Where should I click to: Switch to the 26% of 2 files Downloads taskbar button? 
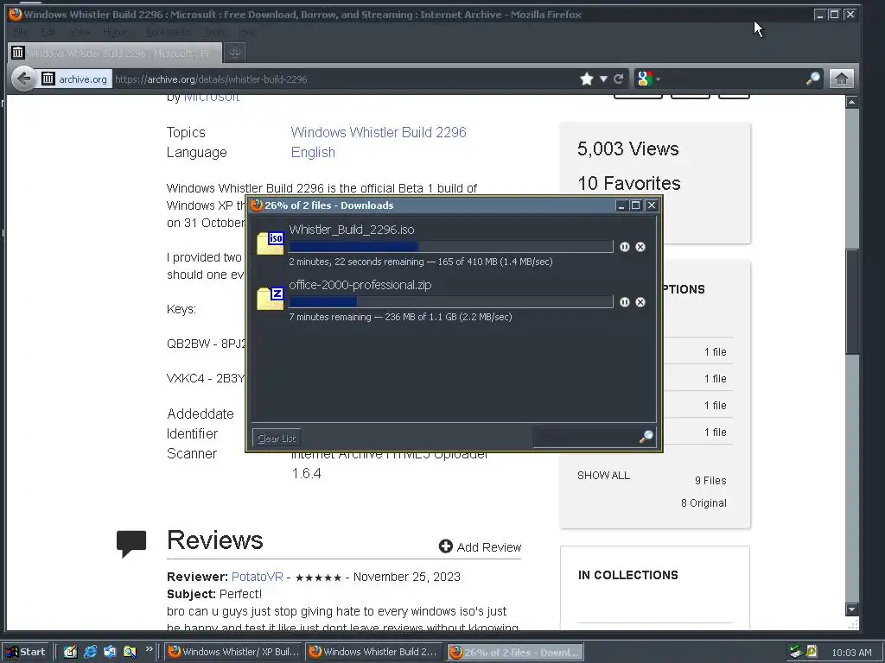tap(515, 652)
